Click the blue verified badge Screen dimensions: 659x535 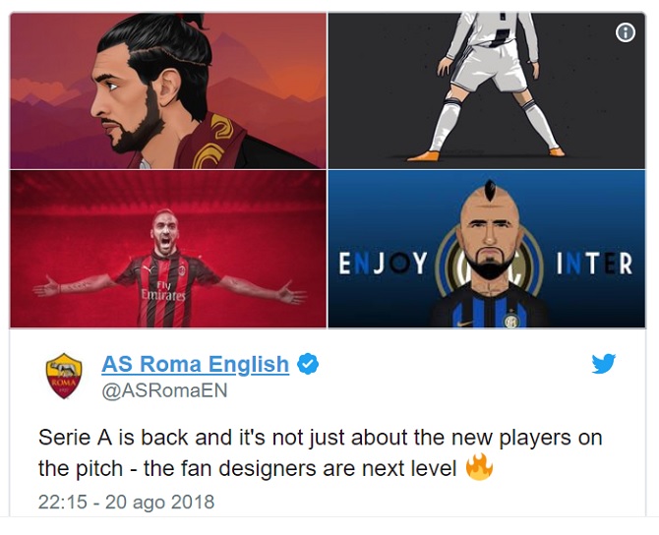pos(308,364)
